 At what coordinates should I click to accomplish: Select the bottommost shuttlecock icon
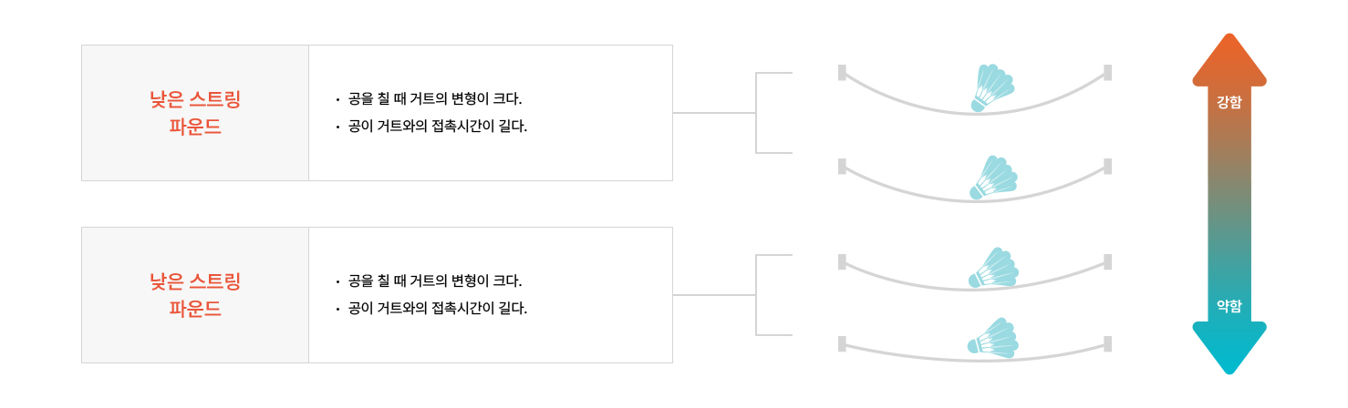(x=992, y=337)
